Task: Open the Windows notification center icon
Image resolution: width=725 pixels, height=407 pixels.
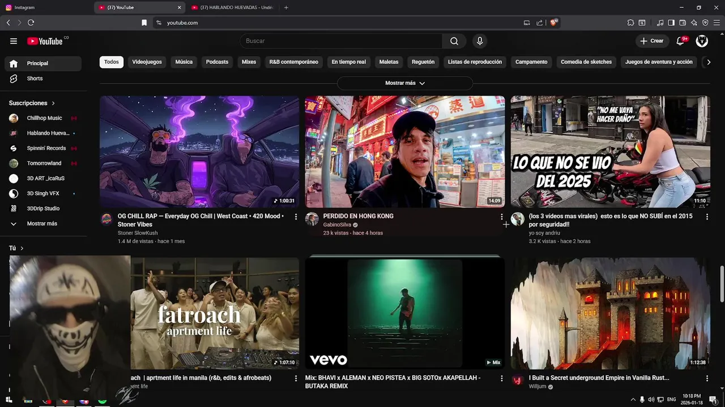Action: click(713, 400)
